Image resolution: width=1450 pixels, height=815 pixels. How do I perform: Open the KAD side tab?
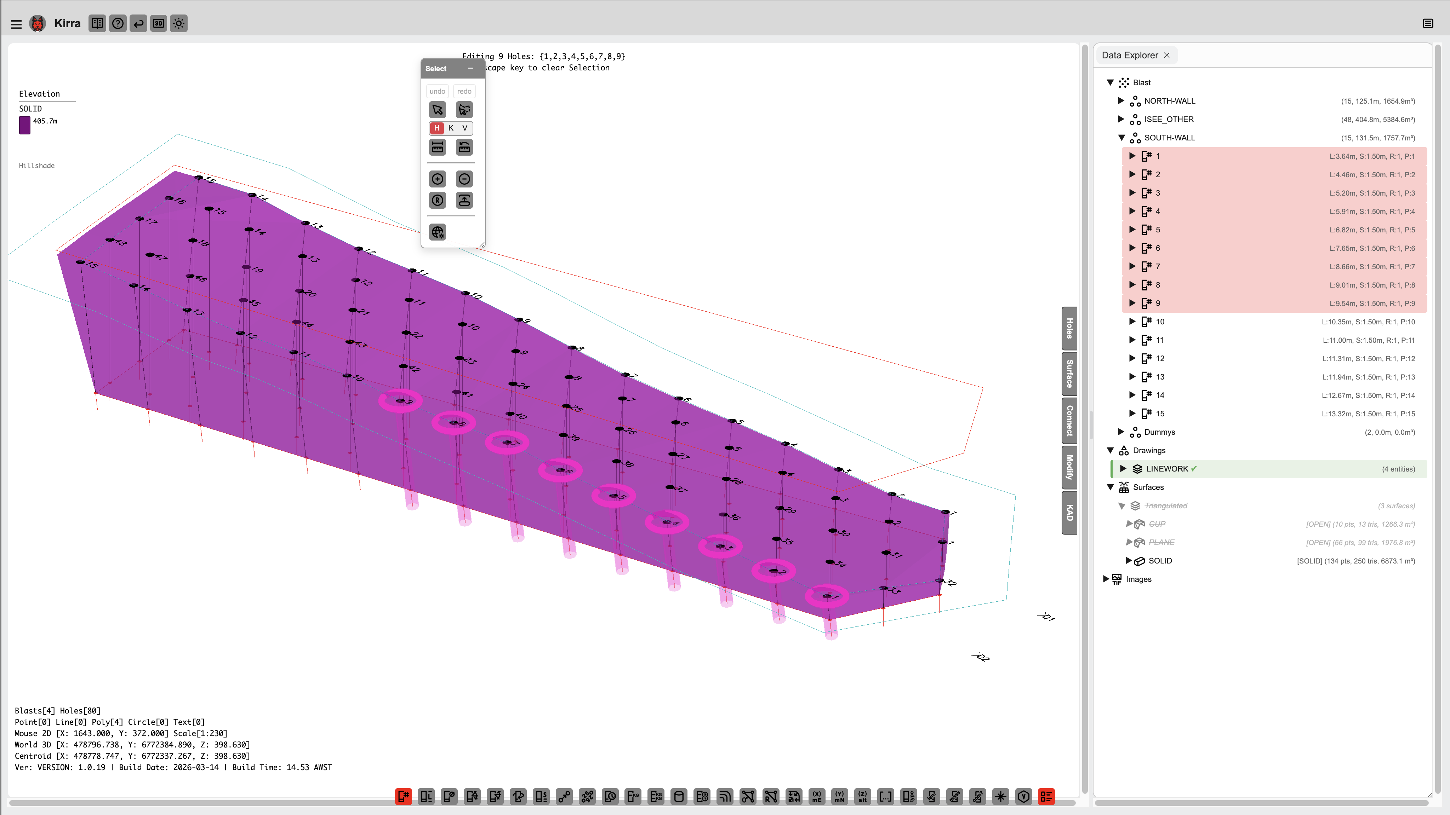[1069, 512]
